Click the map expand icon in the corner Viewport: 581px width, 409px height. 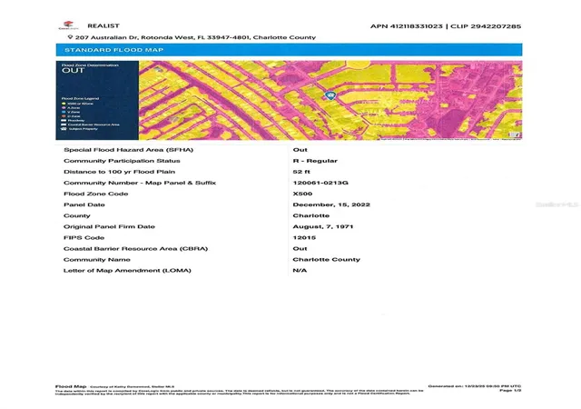[x=515, y=135]
